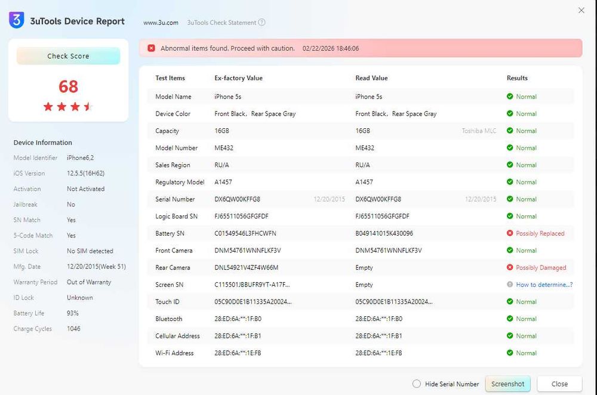
Task: Click the score value 68
Action: pos(68,87)
